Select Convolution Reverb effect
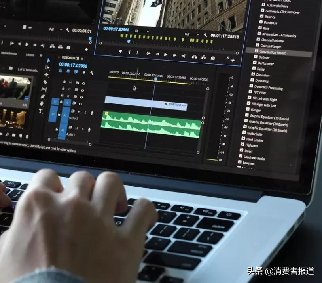The height and width of the screenshot is (283, 322). (x=278, y=52)
